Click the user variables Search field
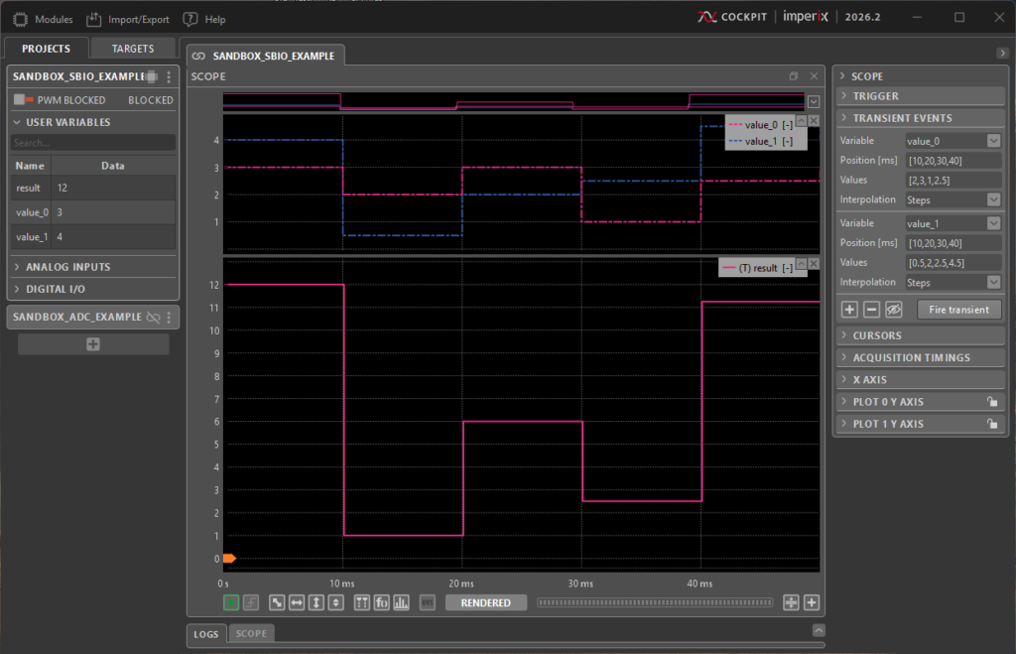The width and height of the screenshot is (1016, 654). [x=93, y=143]
